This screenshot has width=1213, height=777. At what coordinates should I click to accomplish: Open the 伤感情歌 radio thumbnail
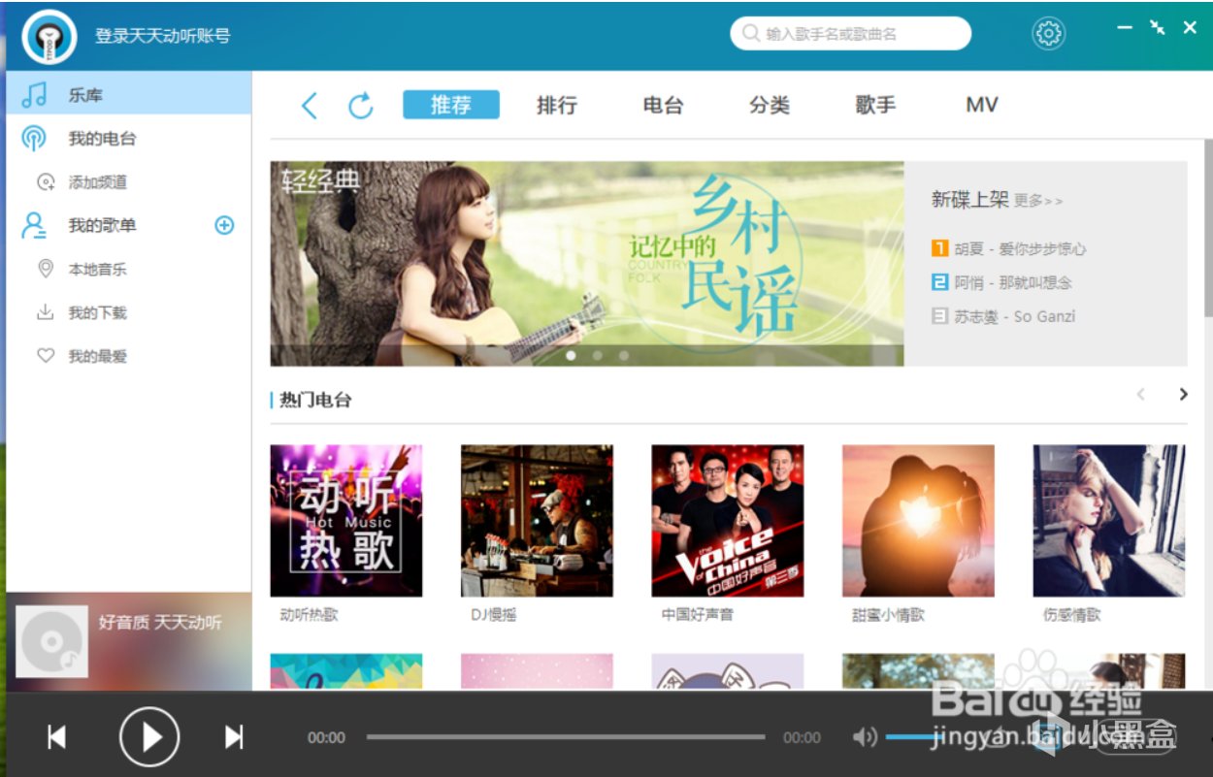[1109, 521]
